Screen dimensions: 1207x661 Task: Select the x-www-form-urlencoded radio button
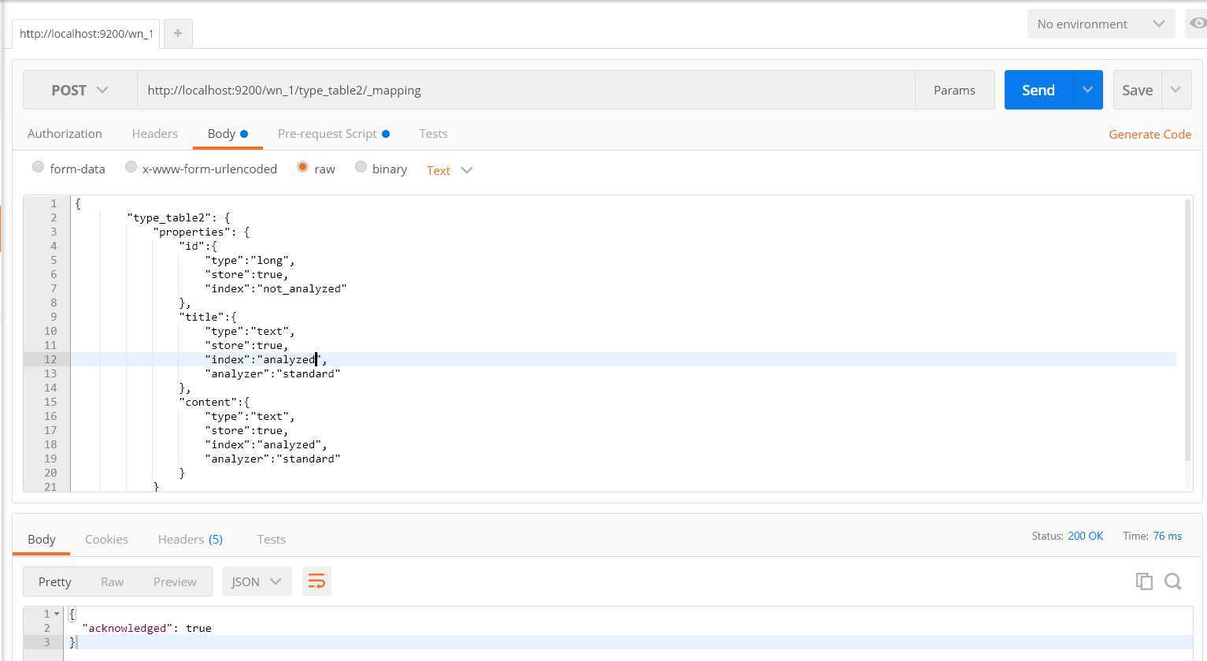click(131, 167)
